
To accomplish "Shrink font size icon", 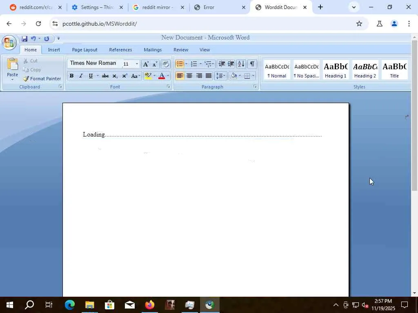I will 155,64.
